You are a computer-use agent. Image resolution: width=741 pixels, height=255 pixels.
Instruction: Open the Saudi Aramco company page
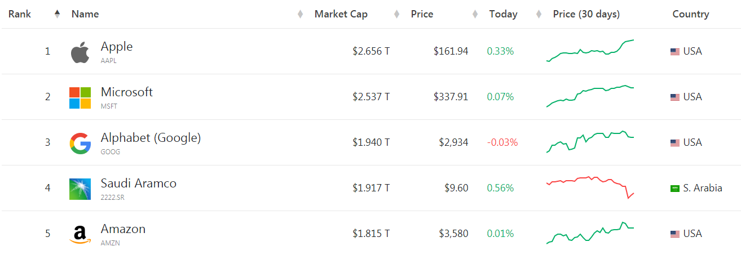139,184
